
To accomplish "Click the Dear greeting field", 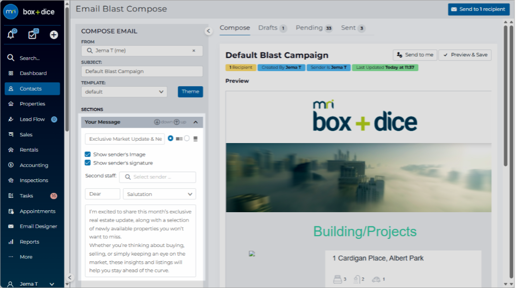I will 102,194.
